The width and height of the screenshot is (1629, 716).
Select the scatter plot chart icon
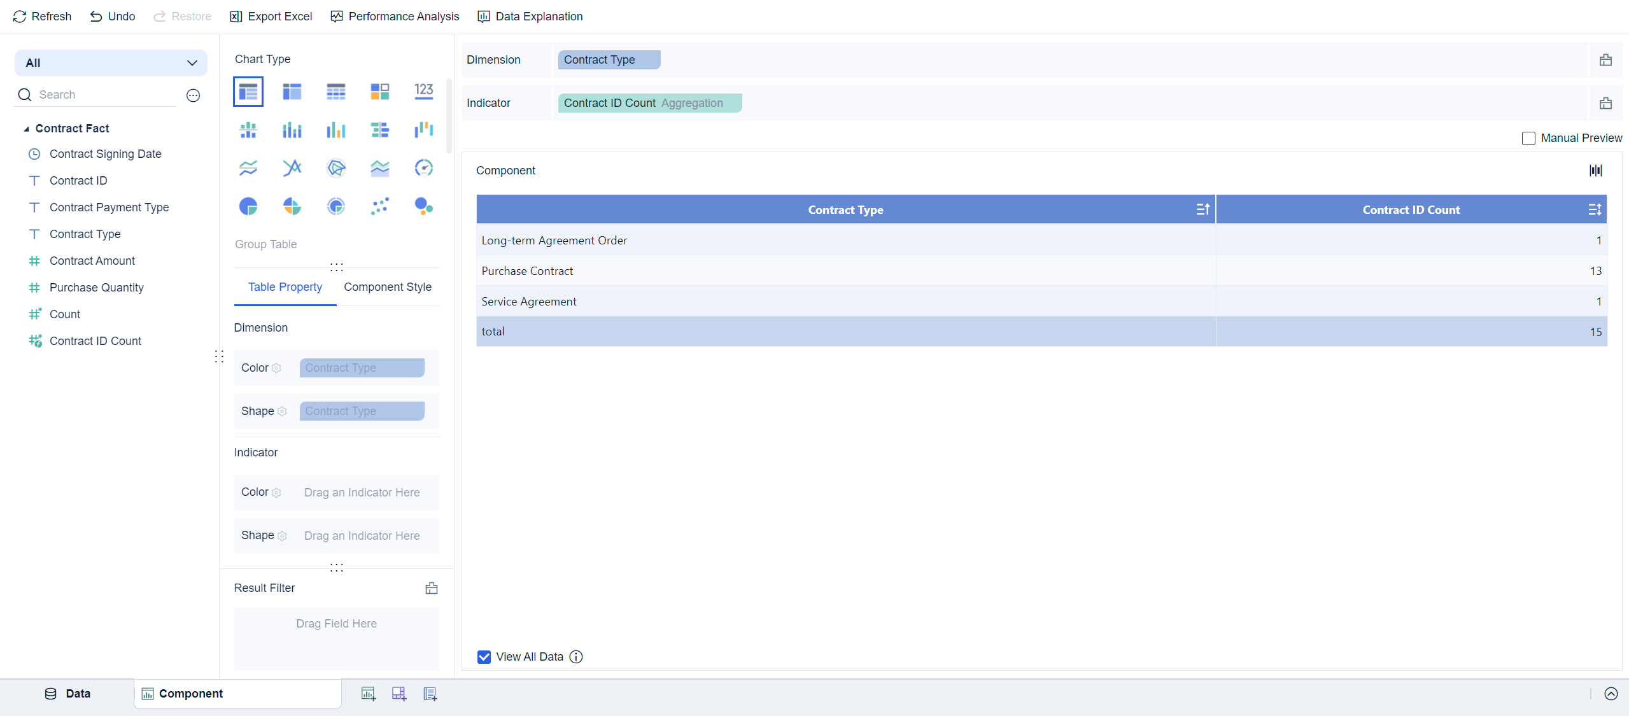[x=380, y=206]
